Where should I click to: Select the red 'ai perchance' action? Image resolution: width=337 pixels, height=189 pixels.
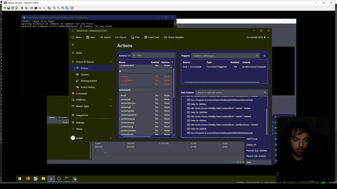coord(146,80)
